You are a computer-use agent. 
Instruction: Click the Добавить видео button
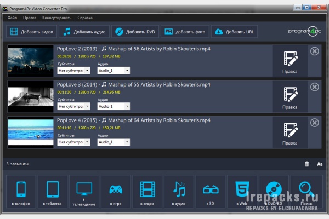[31, 32]
